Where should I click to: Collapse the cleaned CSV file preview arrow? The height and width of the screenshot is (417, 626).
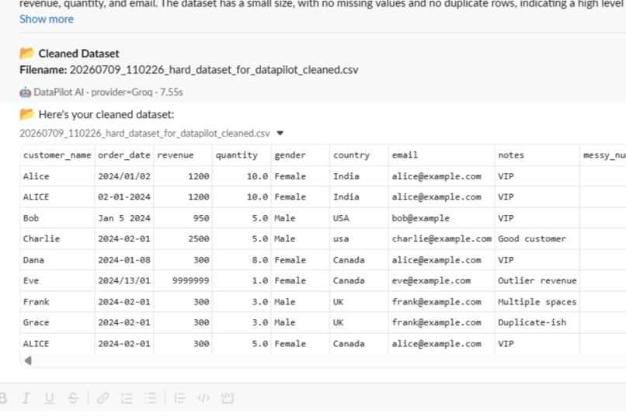pyautogui.click(x=280, y=134)
